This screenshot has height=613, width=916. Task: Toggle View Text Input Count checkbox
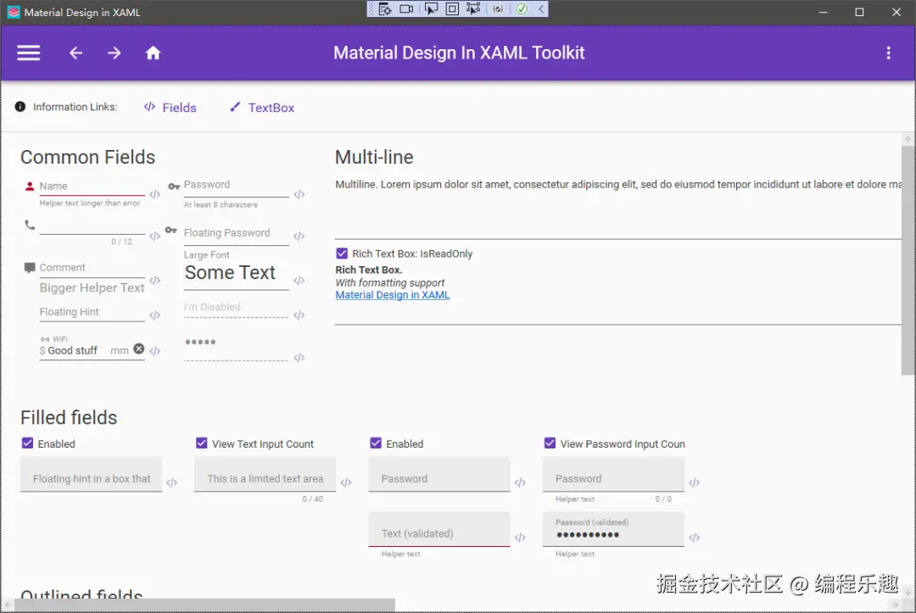[x=202, y=443]
